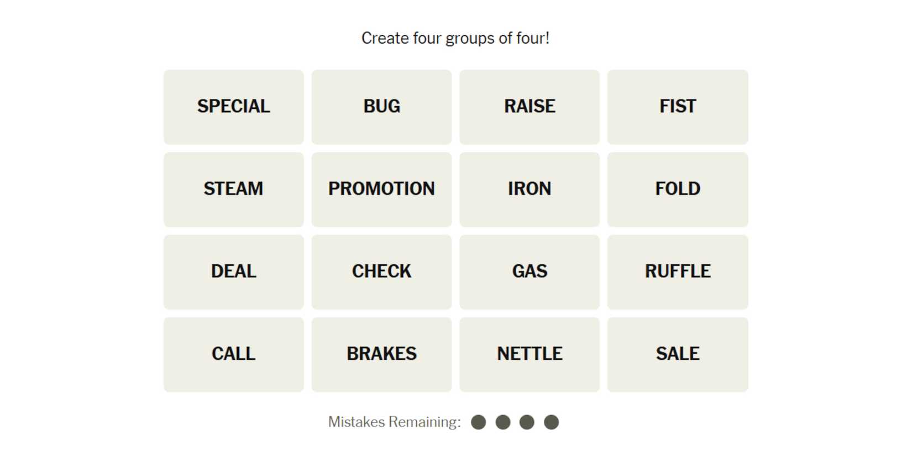The height and width of the screenshot is (456, 912).
Task: Tap the CALL word tile
Action: (233, 354)
